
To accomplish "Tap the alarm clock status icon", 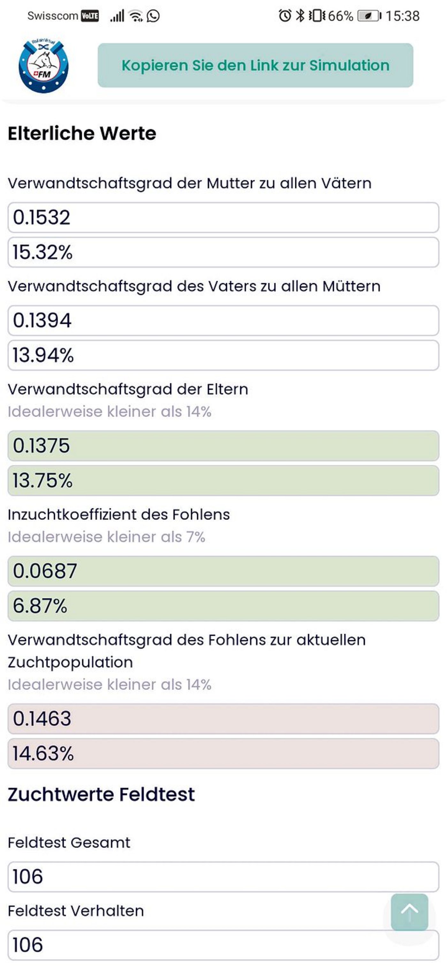I will 284,16.
